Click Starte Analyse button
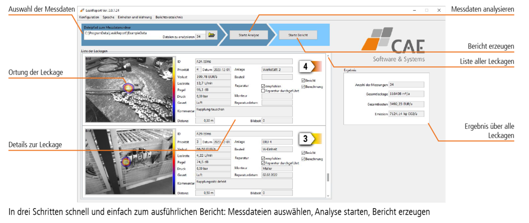This screenshot has height=223, width=529. (x=249, y=35)
